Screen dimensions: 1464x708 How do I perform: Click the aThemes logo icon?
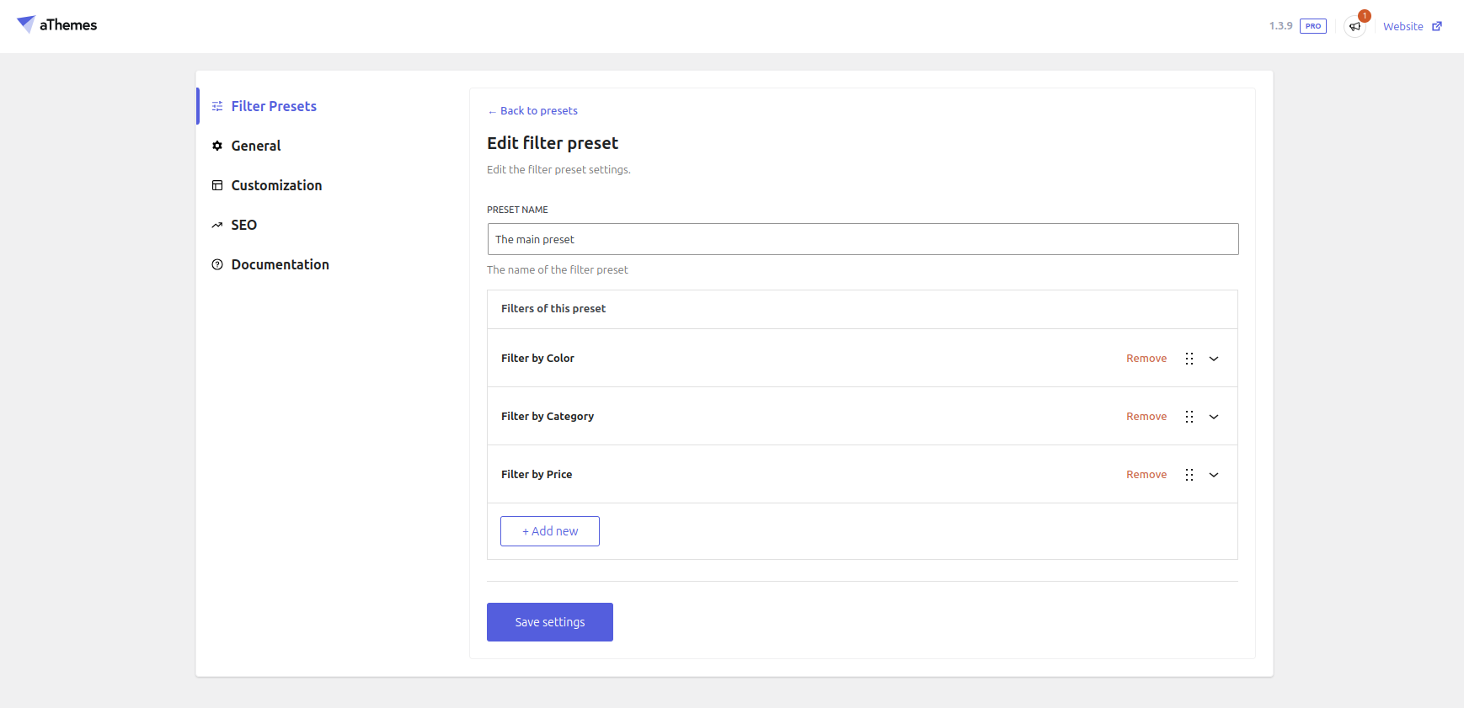(26, 24)
